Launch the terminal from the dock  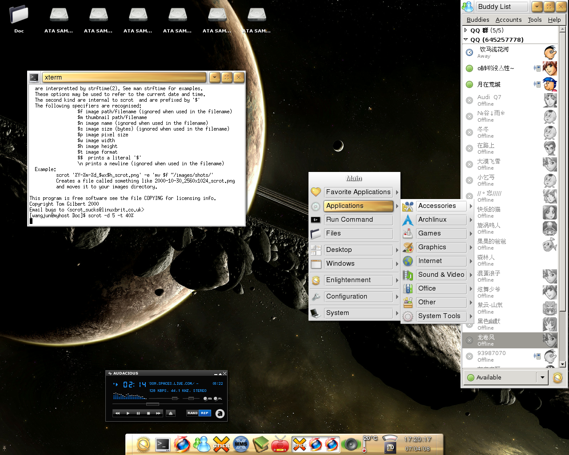coord(163,444)
